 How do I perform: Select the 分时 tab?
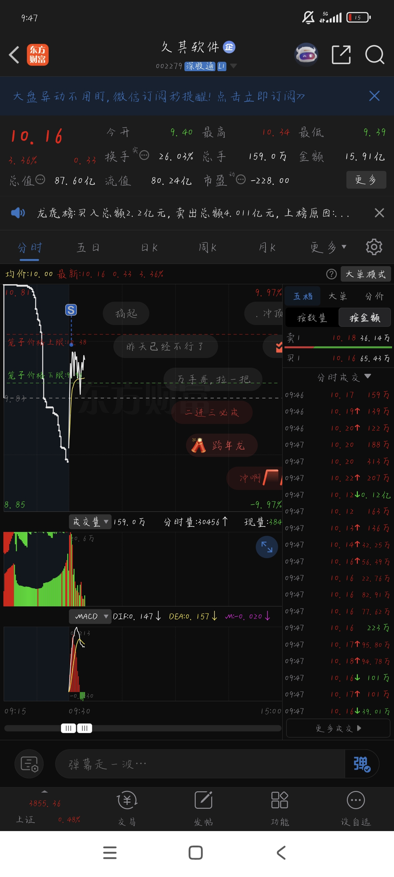point(30,247)
